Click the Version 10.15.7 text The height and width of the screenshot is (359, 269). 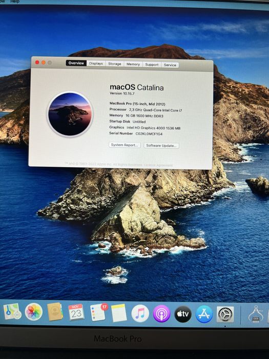(x=122, y=93)
